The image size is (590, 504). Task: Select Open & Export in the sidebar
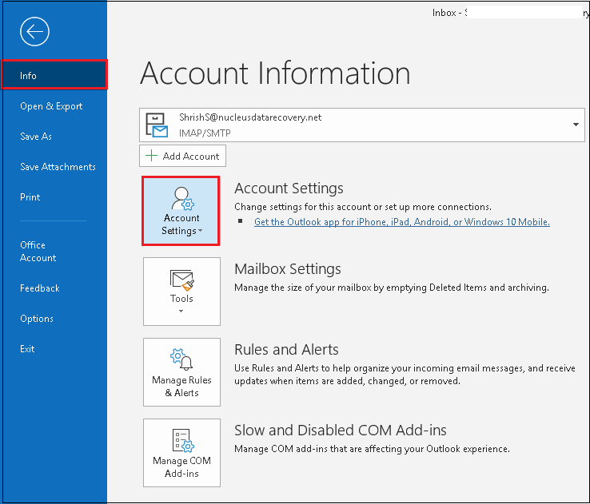tap(51, 106)
